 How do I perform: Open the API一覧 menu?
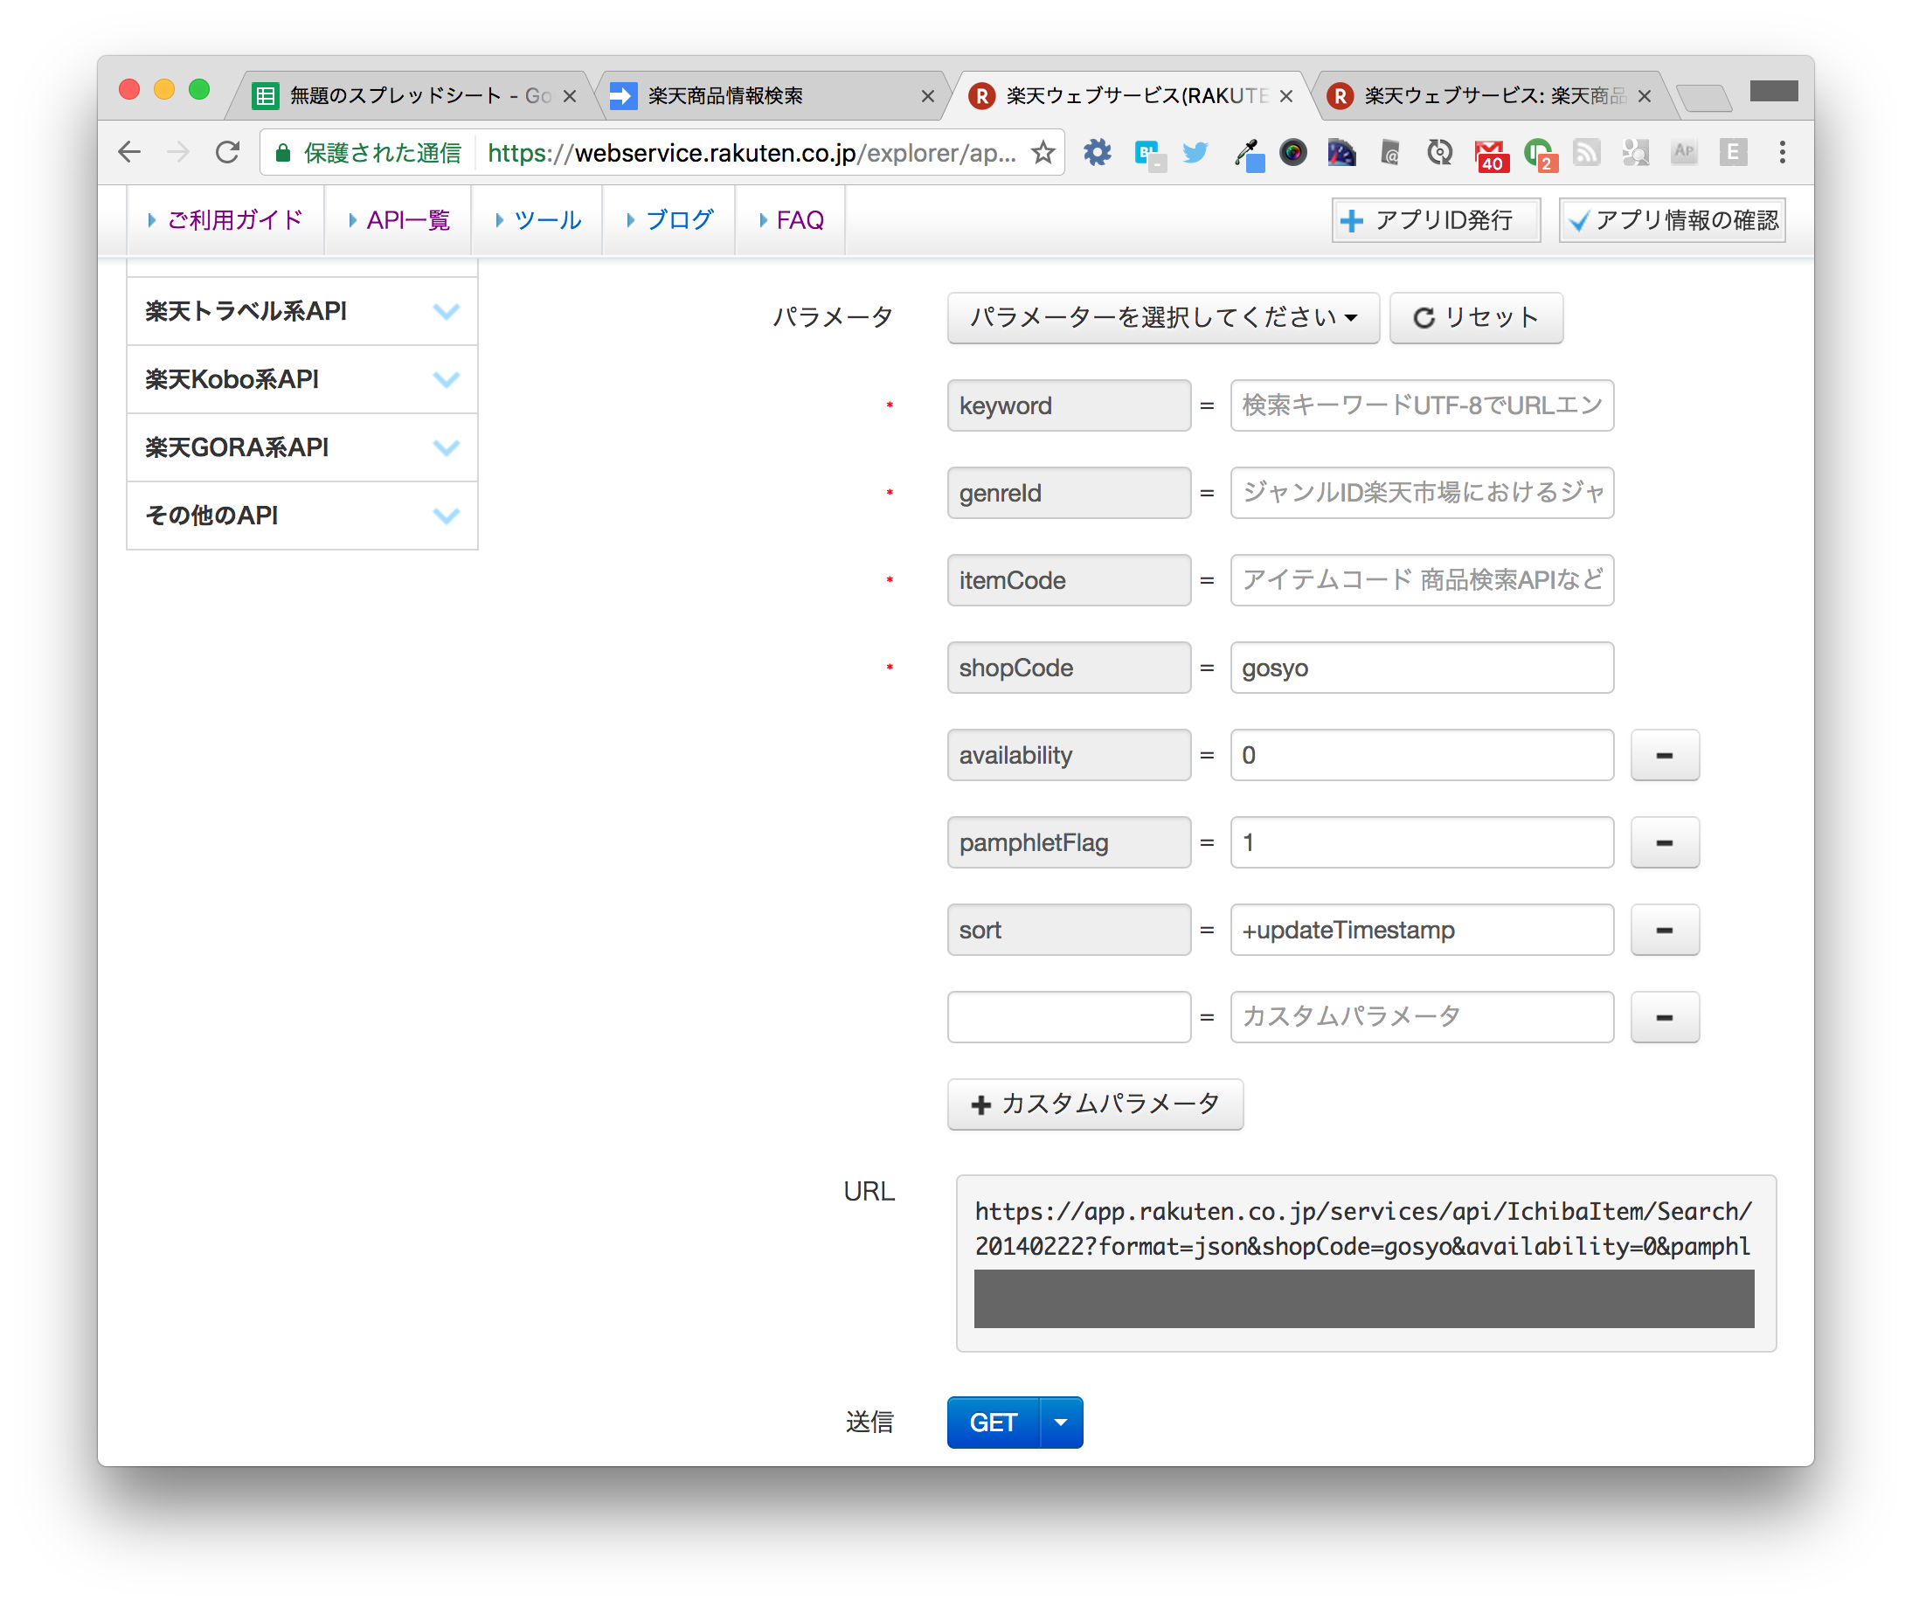click(398, 219)
